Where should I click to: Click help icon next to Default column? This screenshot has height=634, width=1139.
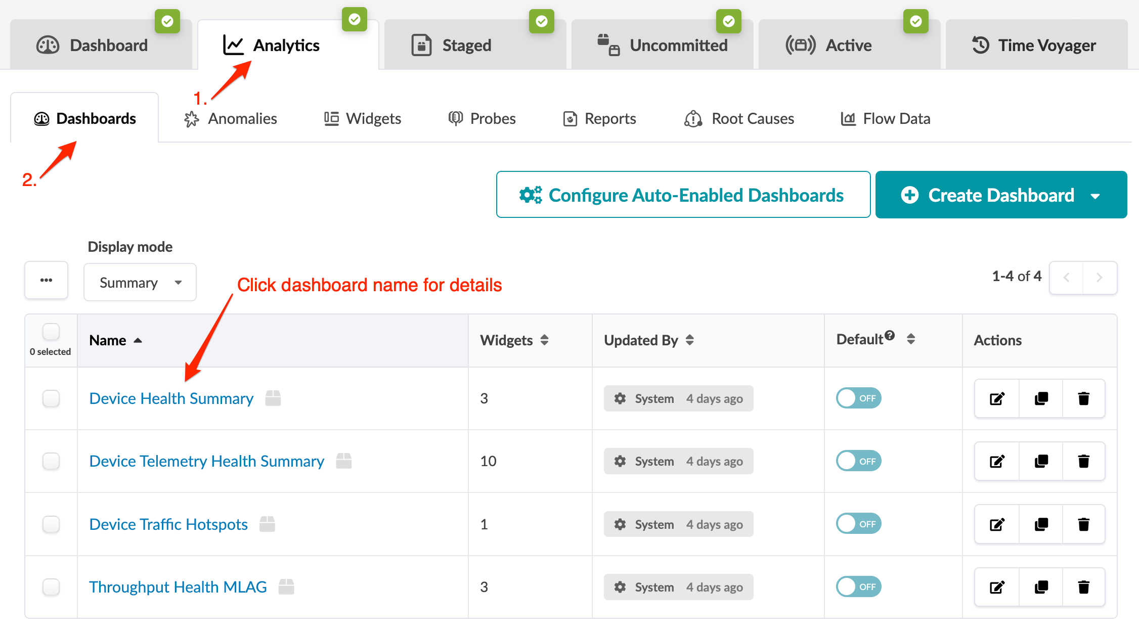[890, 335]
